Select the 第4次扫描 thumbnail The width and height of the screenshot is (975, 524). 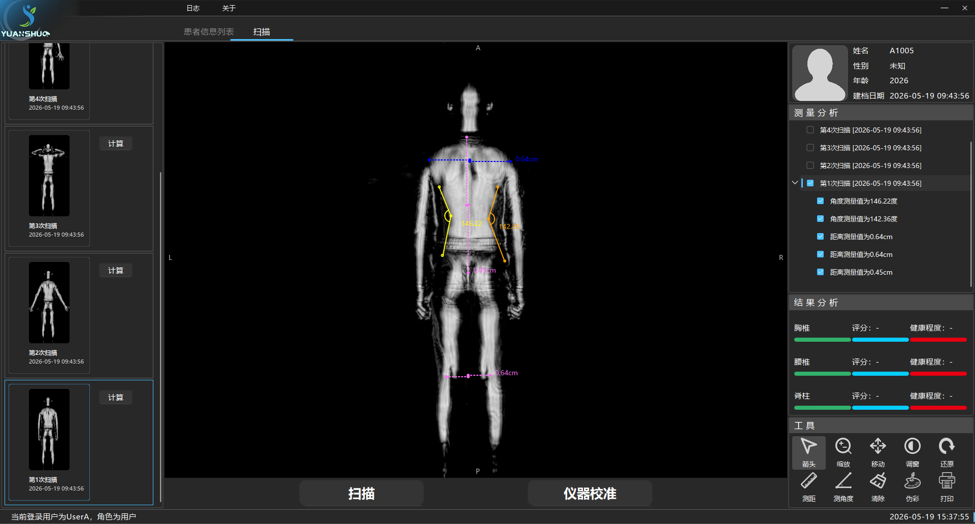click(49, 66)
